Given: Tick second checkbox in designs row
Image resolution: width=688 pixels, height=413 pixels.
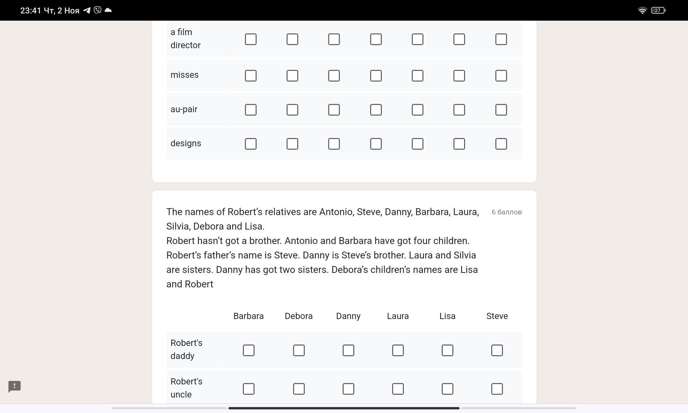Looking at the screenshot, I should pyautogui.click(x=292, y=144).
